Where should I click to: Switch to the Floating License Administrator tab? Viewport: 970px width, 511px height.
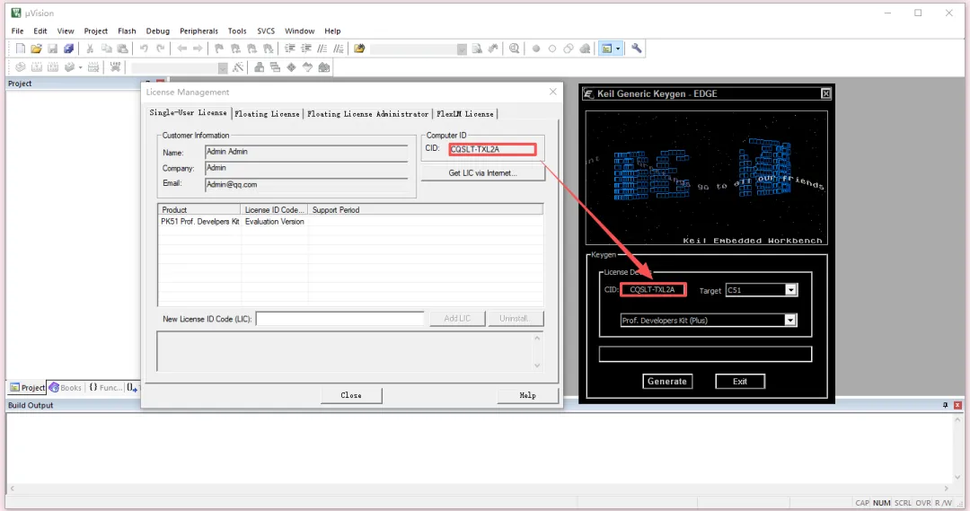click(x=367, y=114)
